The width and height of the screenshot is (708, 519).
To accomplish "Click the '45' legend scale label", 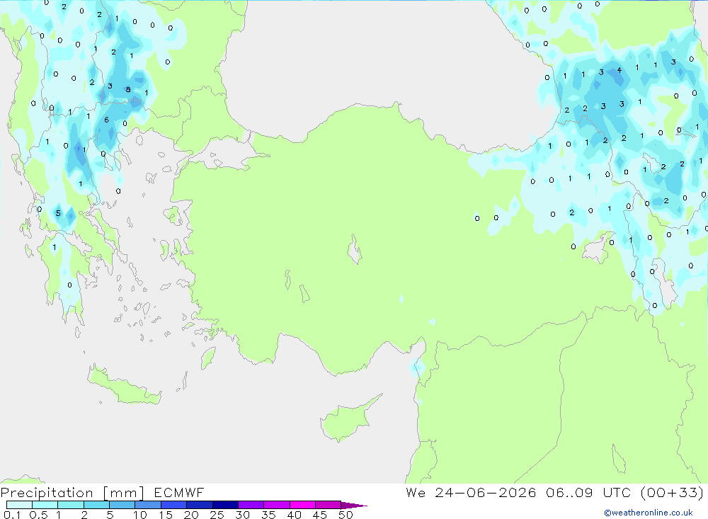I will click(x=320, y=515).
